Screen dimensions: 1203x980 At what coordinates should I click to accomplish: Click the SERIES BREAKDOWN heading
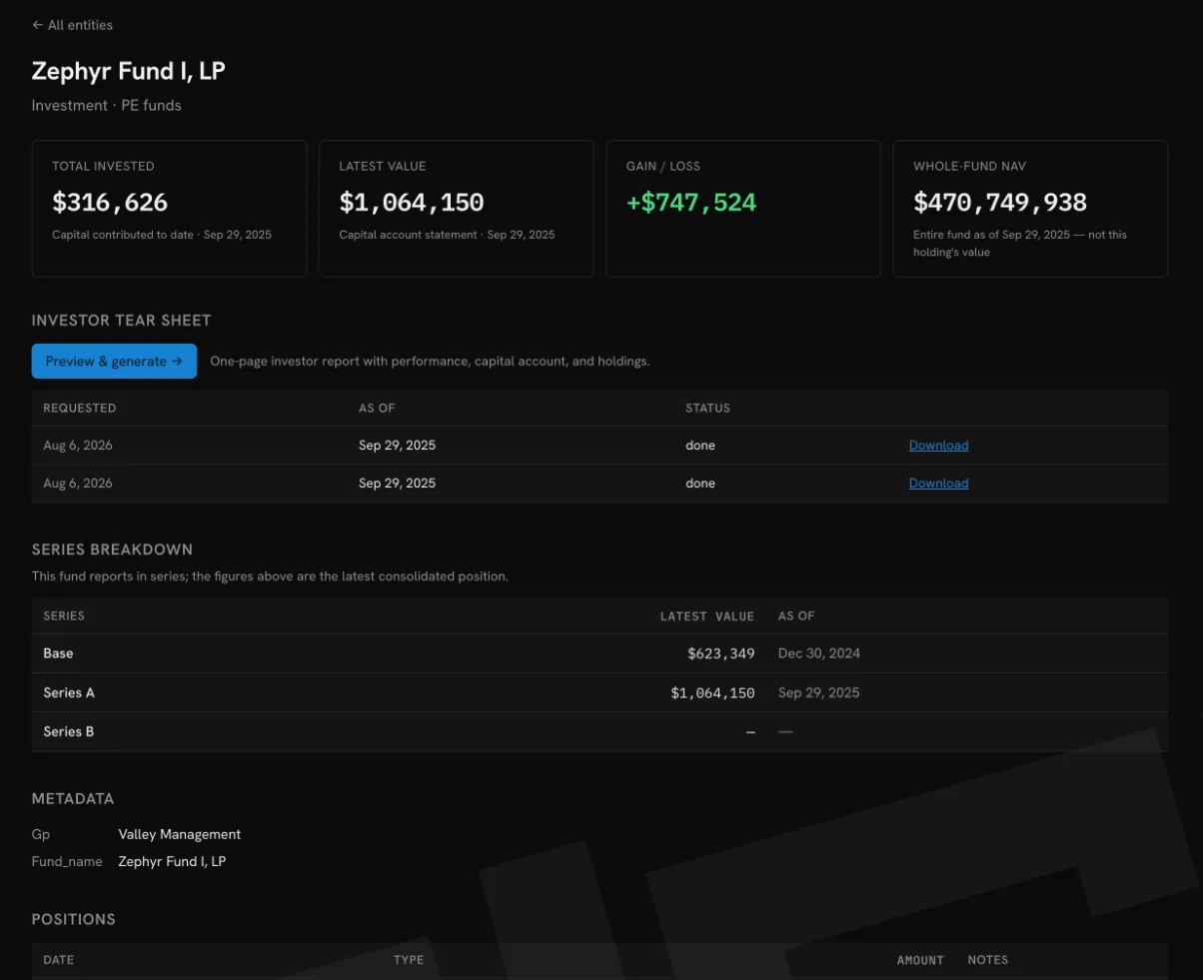[112, 550]
